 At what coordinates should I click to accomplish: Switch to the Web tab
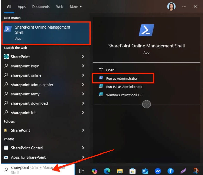coord(59,7)
